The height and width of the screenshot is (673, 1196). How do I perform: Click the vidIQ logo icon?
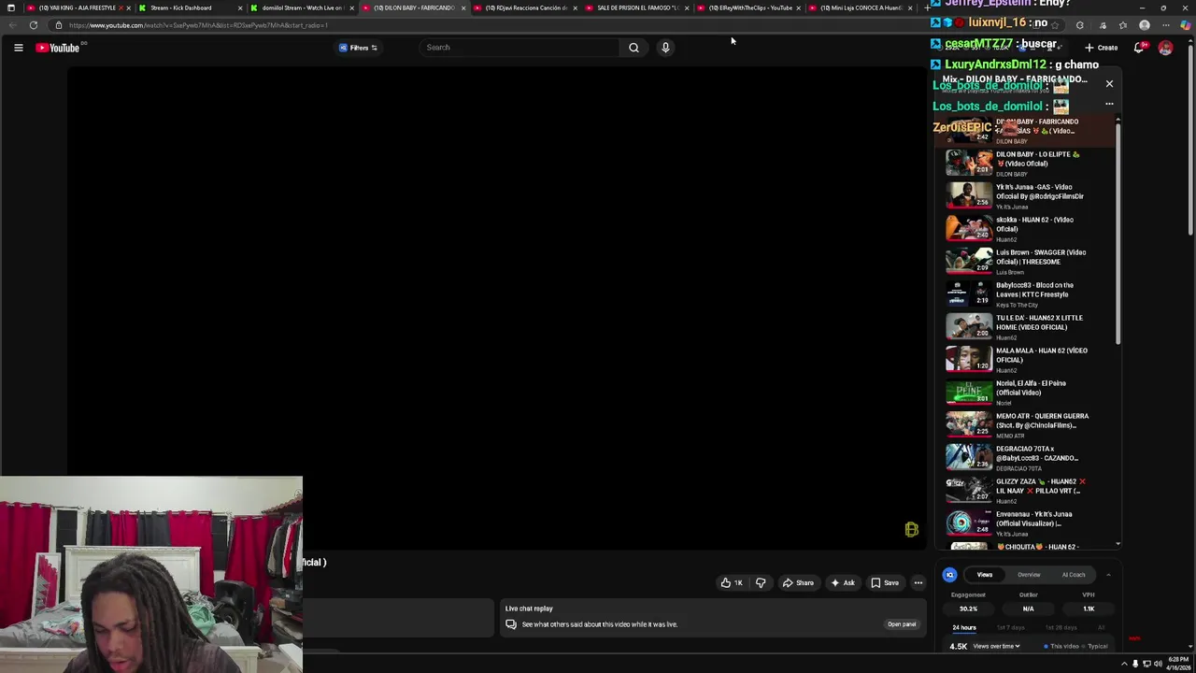coord(949,575)
